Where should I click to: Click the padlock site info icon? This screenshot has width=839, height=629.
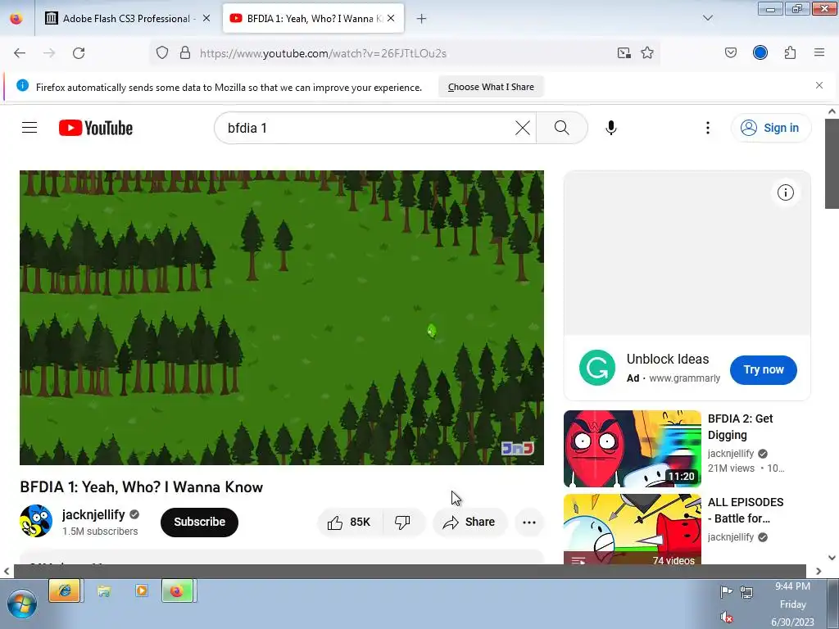(185, 53)
